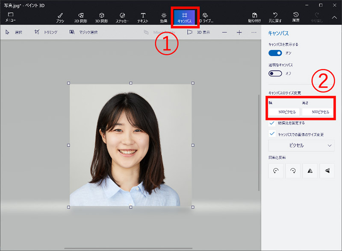
Task: Select the Brushes tool icon
Action: click(60, 17)
